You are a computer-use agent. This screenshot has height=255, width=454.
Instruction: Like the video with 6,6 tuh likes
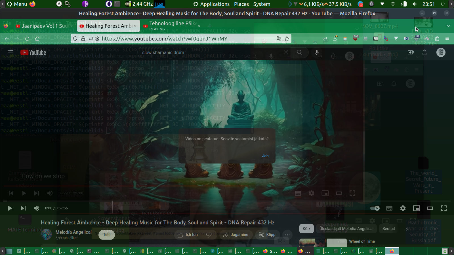click(188, 235)
